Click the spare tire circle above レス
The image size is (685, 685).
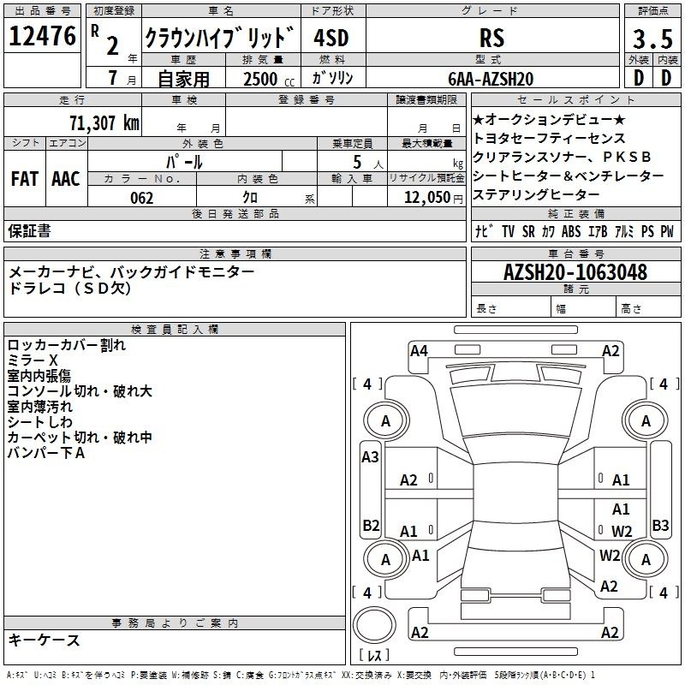[374, 624]
